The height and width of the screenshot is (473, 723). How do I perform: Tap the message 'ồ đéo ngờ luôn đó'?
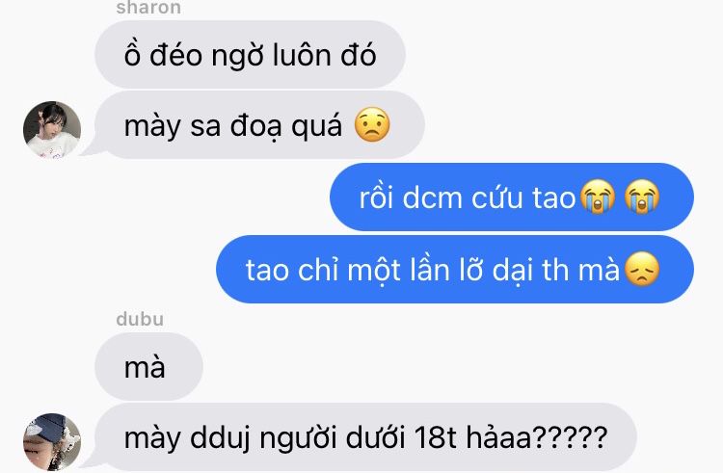(x=250, y=55)
